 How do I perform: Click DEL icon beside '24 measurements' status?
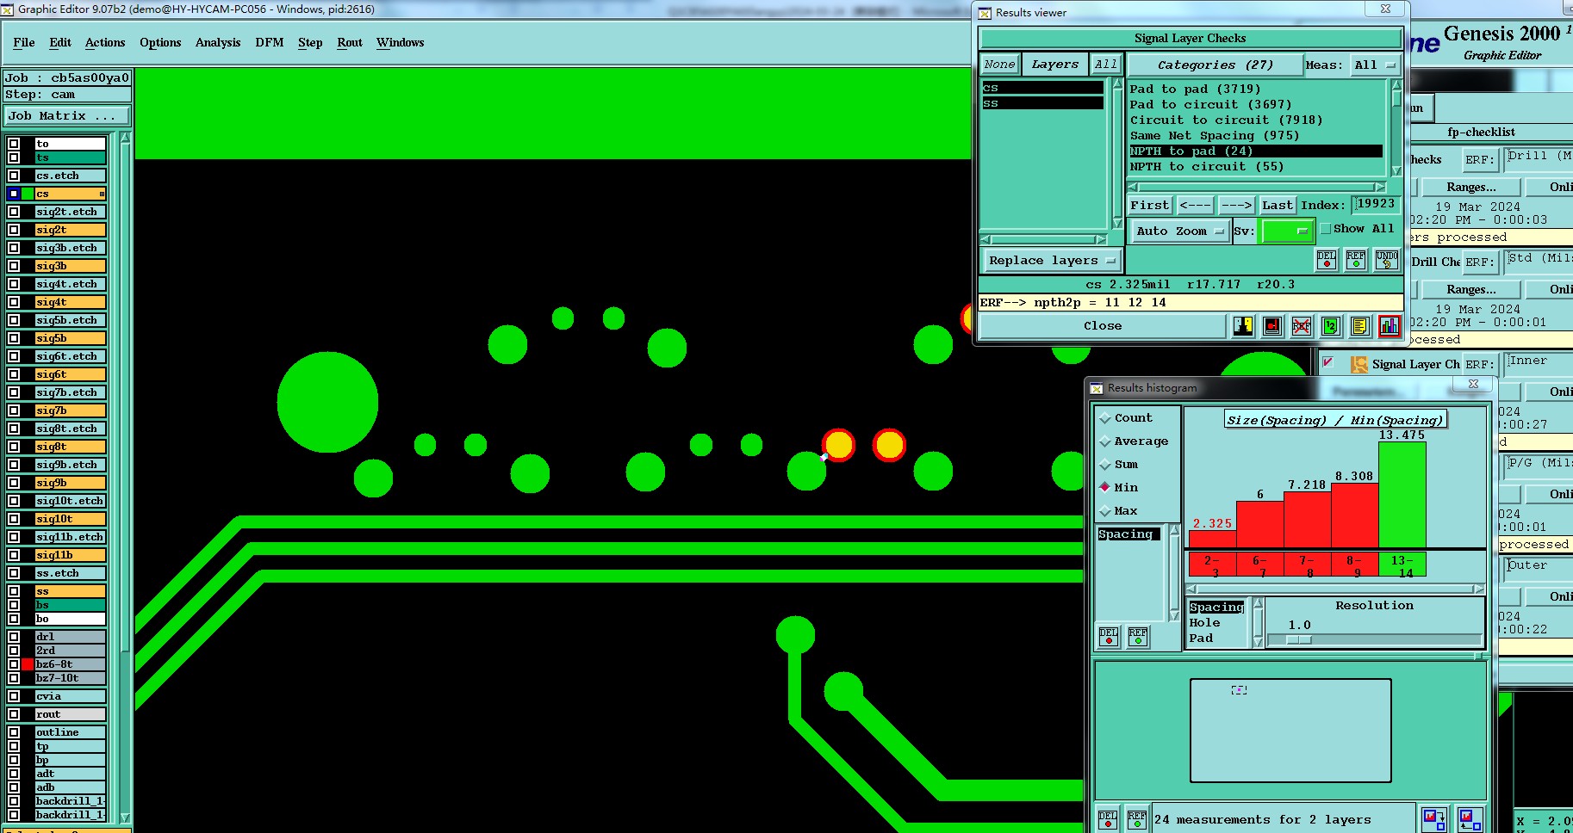click(1108, 819)
